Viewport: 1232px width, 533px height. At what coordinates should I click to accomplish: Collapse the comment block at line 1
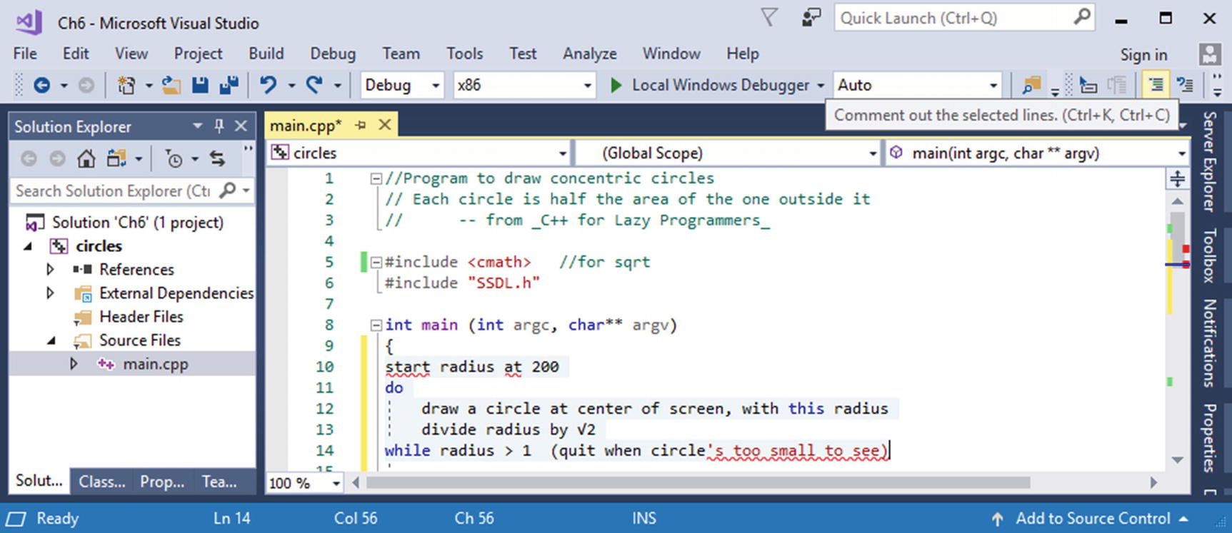(376, 178)
